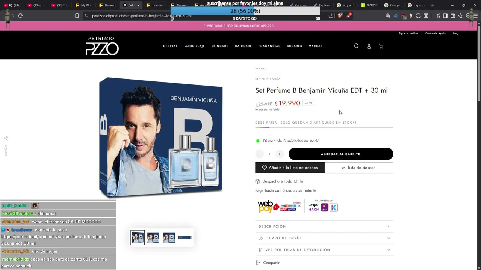Screen dimensions: 481x270
Task: Click the heart icon on wishlist button
Action: point(265,168)
